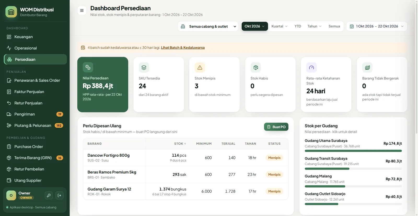Click the key icon beside Owner
Screen dimensions: 418x216
coord(49,195)
